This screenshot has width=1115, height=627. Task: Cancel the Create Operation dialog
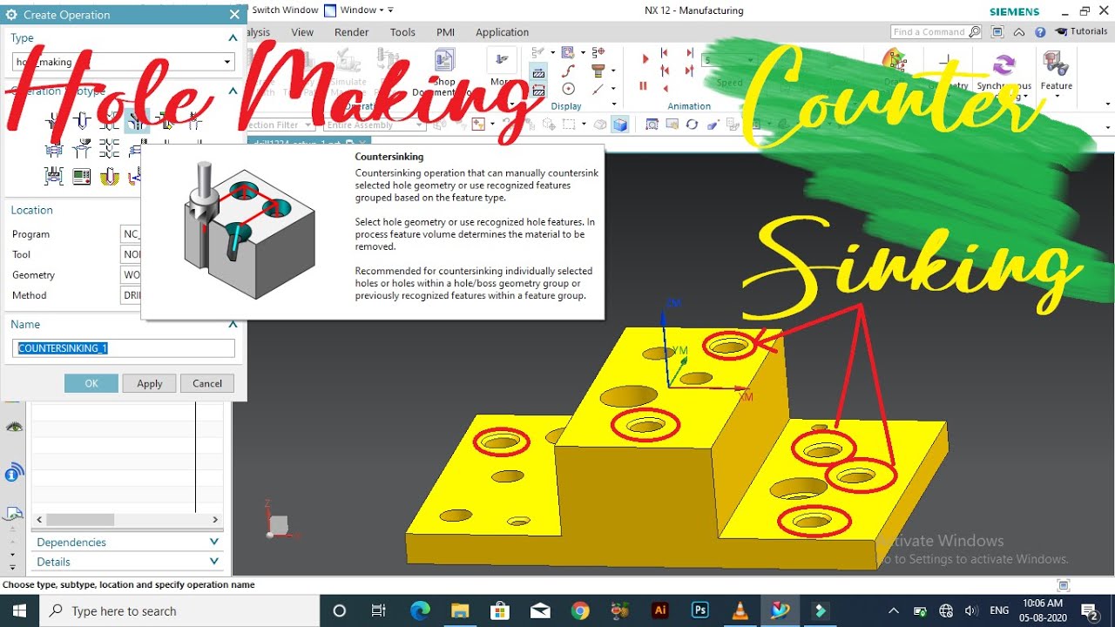[207, 383]
